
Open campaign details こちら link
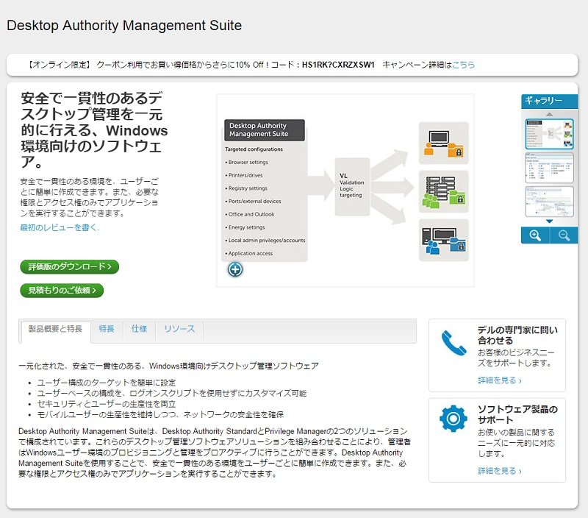(x=463, y=65)
